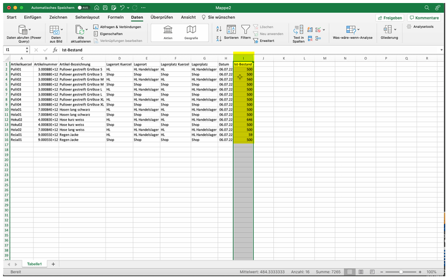The height and width of the screenshot is (278, 447).
Task: Expand the Daten abrufen (Power Query) dropdown
Action: coord(30,29)
